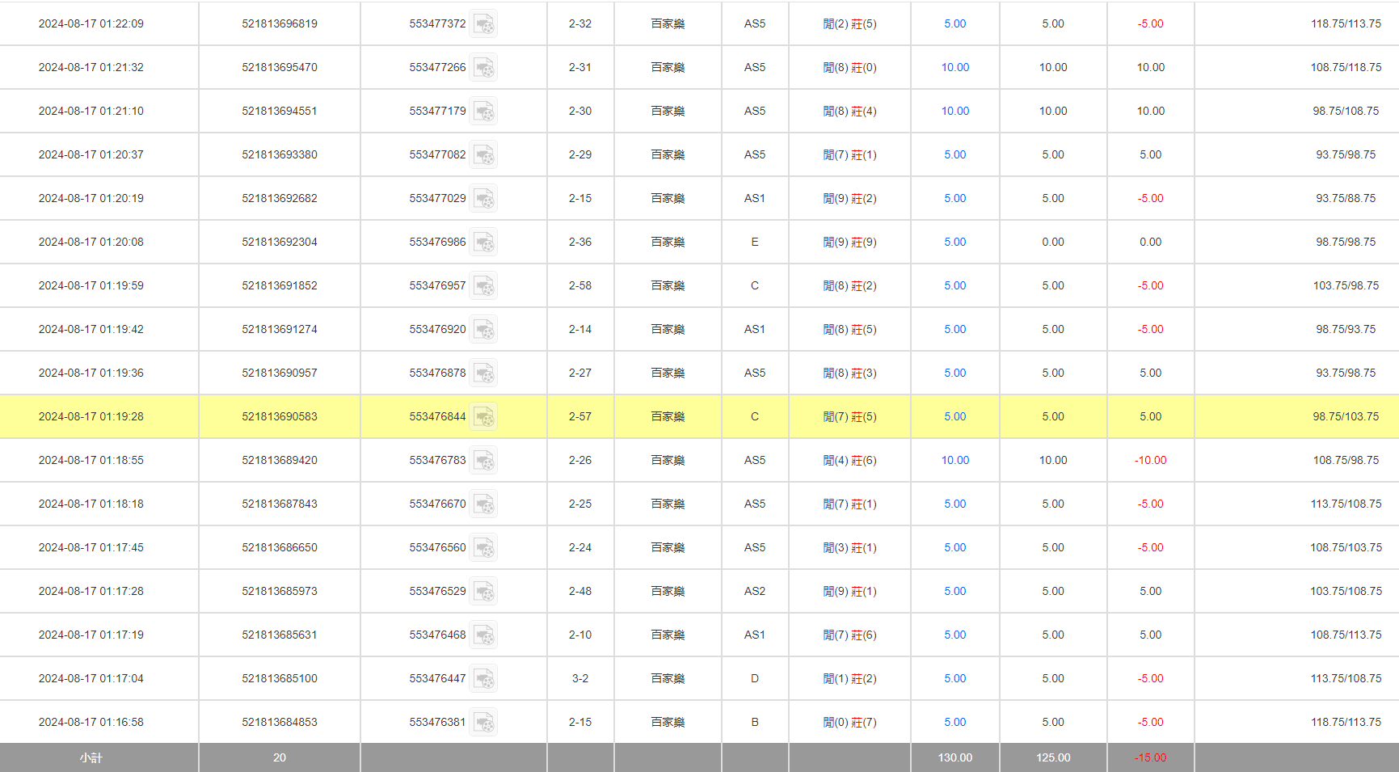Open video replay for round 553476468
Screen dimensions: 1399x772
coord(483,635)
